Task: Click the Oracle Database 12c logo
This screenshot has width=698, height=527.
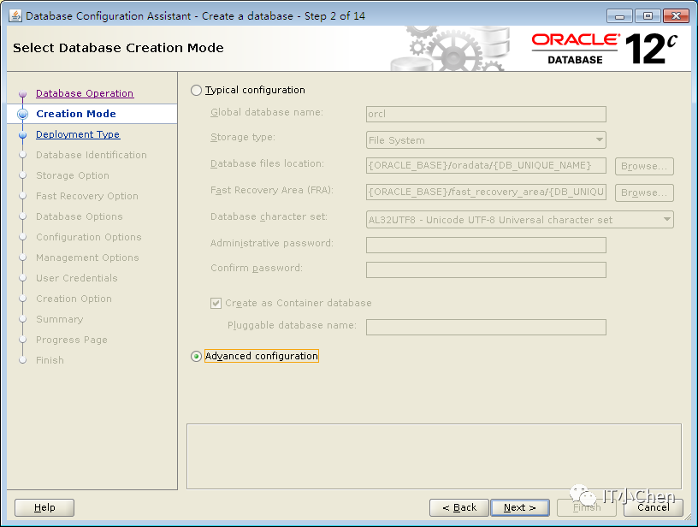Action: [605, 49]
